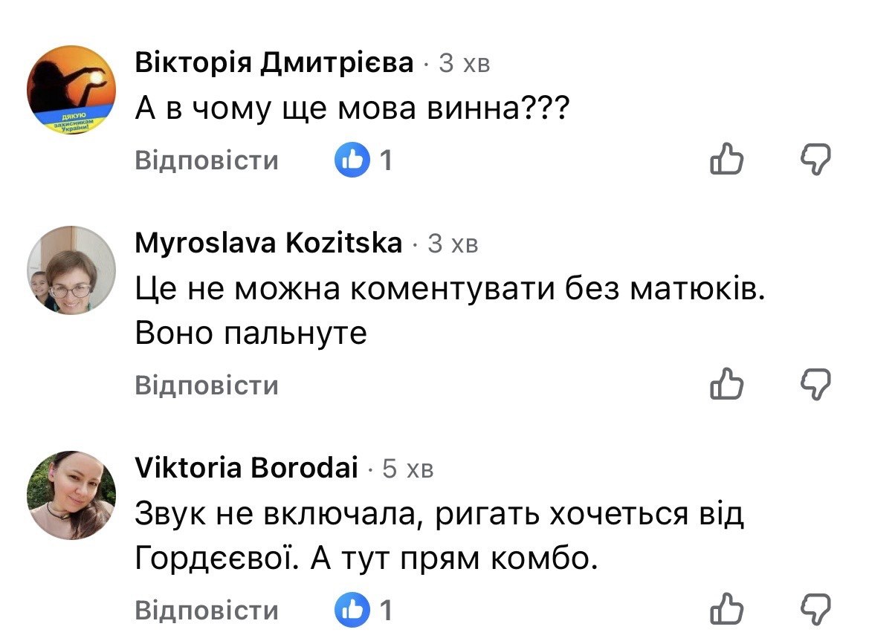Like Viktoria Borodai's comment with thumbs up
Screen dimensions: 869x641
pos(726,609)
